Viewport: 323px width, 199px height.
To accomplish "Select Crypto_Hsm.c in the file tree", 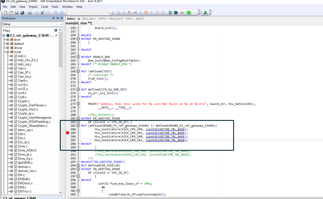I will pos(27,109).
